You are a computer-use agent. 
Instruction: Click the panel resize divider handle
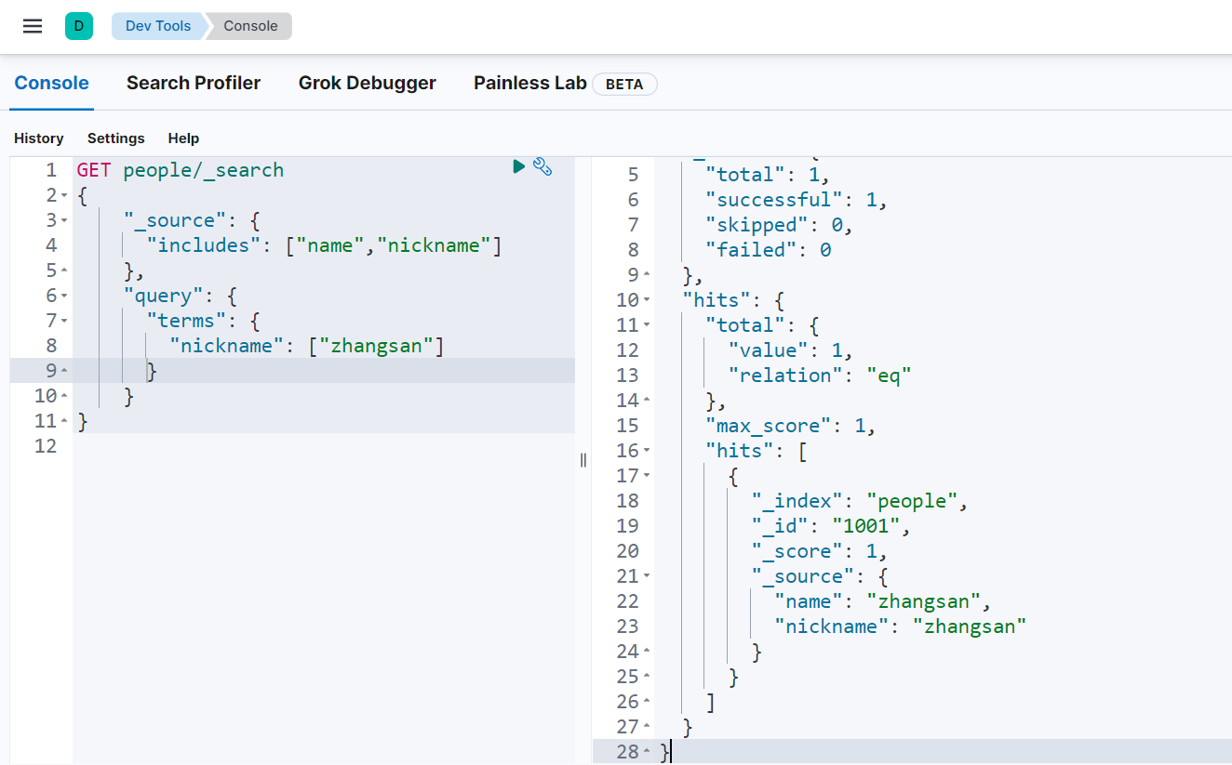583,460
